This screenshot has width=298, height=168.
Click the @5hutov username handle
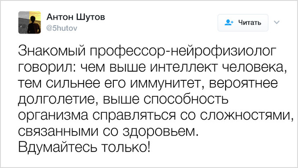coord(62,29)
